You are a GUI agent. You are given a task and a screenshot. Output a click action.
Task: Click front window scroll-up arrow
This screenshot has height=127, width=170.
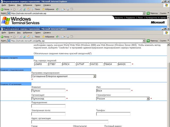168,44
